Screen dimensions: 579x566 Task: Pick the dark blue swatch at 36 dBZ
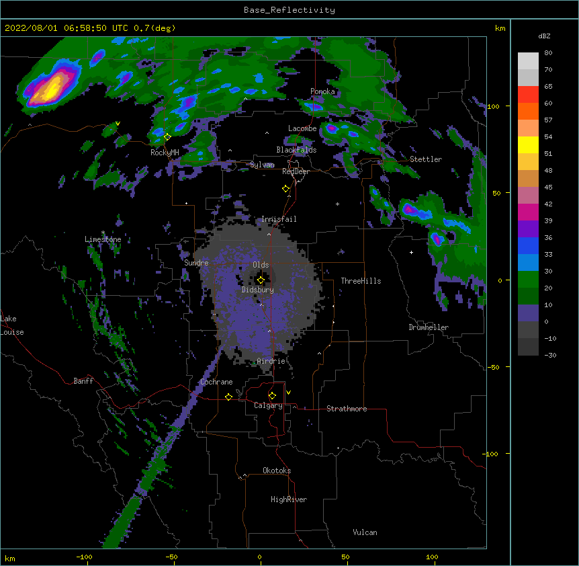pos(528,245)
